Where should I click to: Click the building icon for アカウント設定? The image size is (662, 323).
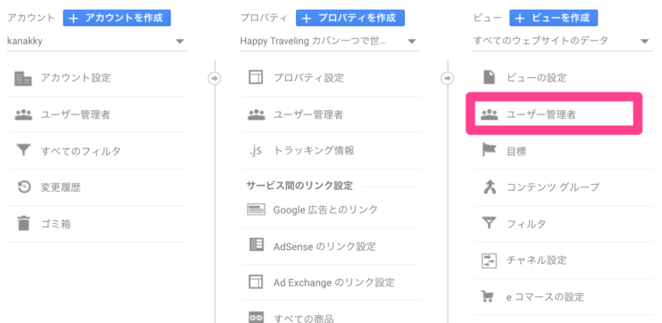pos(23,79)
